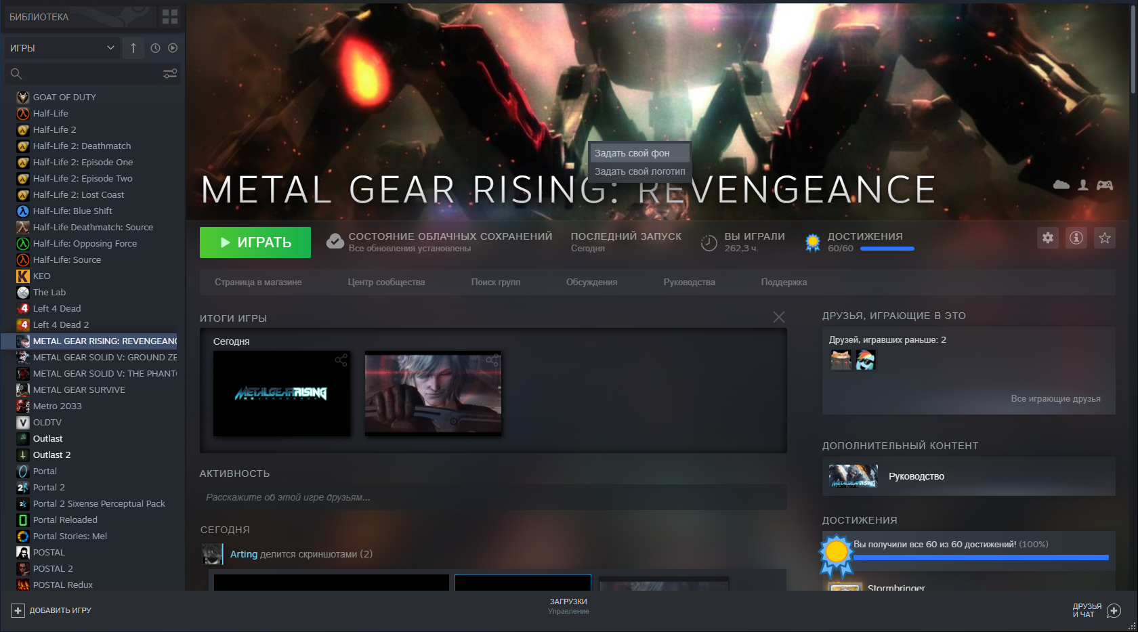Screen dimensions: 1138x632
Task: Open Руководства tab
Action: (x=689, y=282)
